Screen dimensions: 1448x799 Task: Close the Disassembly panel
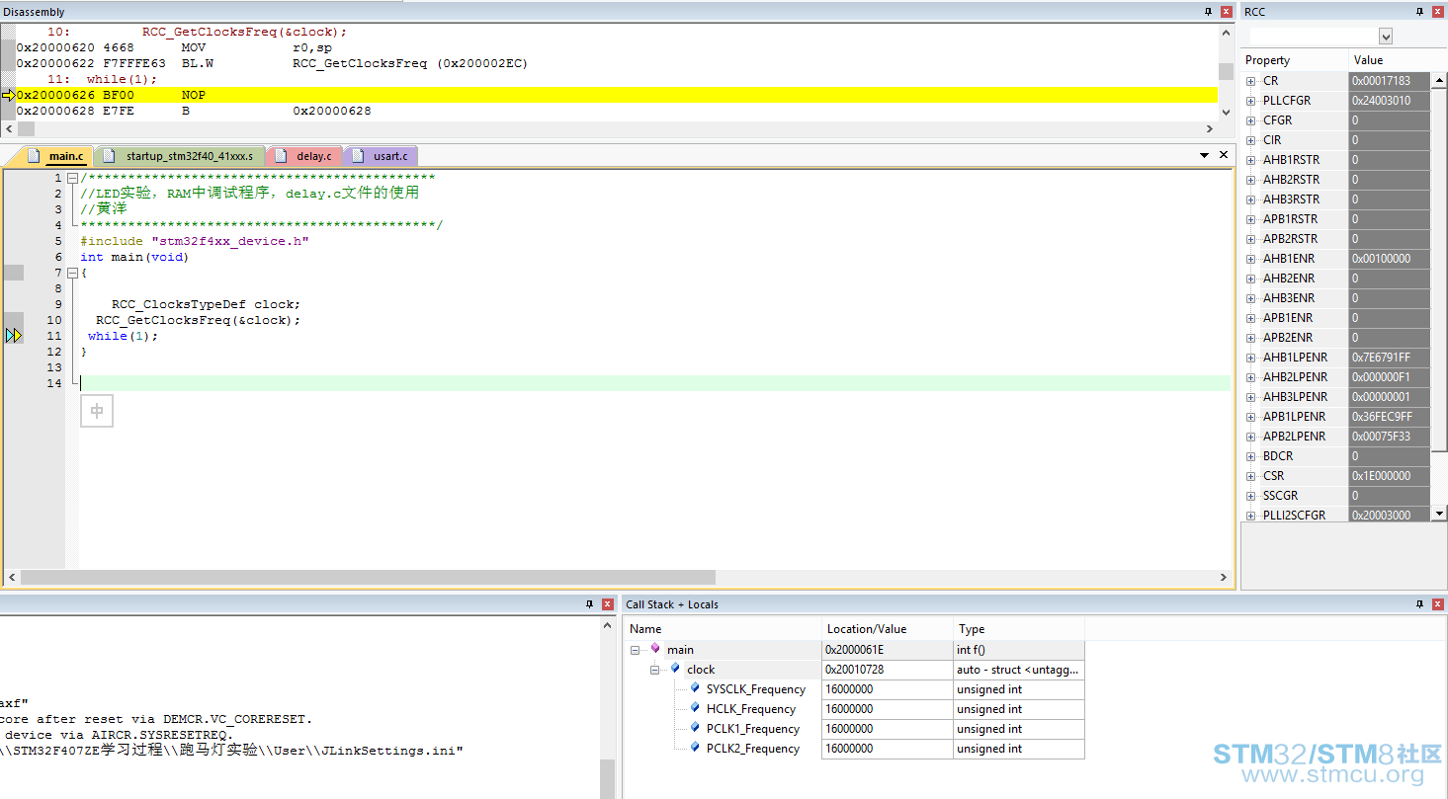[1227, 12]
